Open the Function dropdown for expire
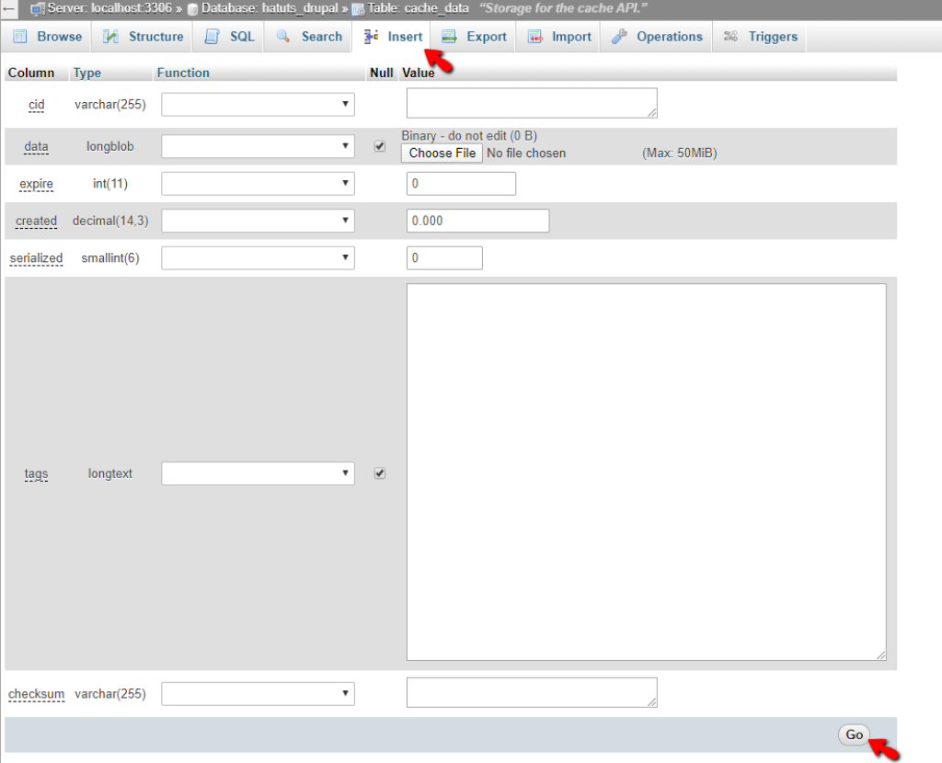The width and height of the screenshot is (942, 763). tap(258, 184)
